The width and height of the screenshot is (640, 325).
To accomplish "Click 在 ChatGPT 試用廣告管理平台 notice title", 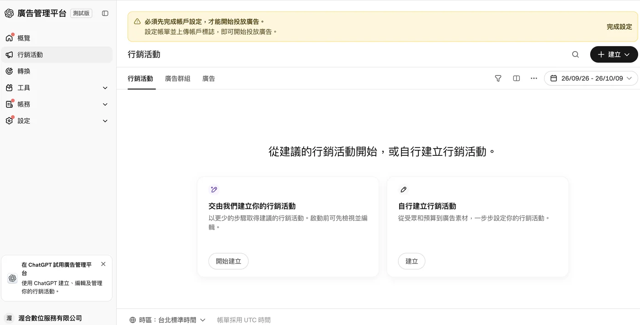I will (57, 268).
